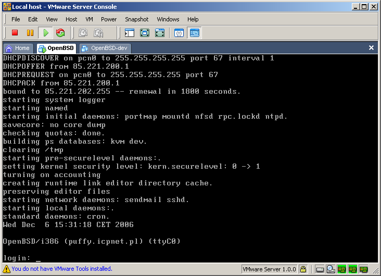Click the second green network adapter icon
The image size is (381, 276).
352,269
